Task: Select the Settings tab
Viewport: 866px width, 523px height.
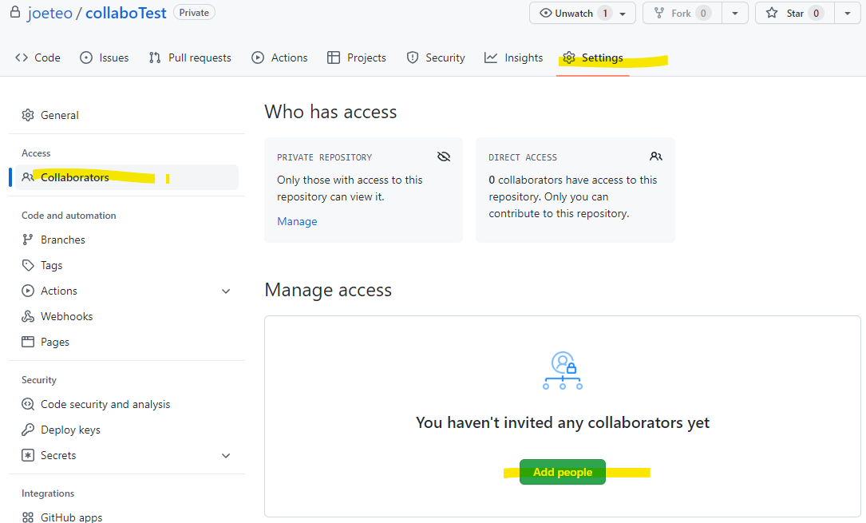Action: [x=593, y=57]
